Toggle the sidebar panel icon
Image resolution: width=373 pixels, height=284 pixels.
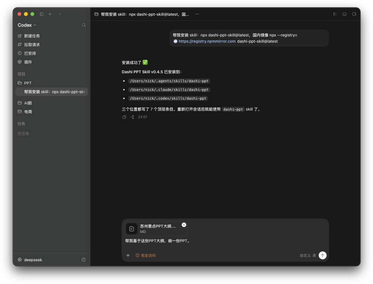coord(42,14)
